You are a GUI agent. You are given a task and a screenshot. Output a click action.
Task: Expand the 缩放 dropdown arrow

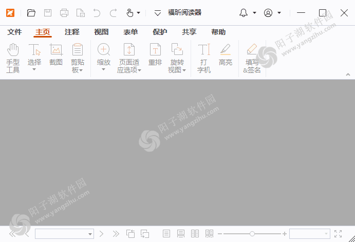[x=103, y=69]
